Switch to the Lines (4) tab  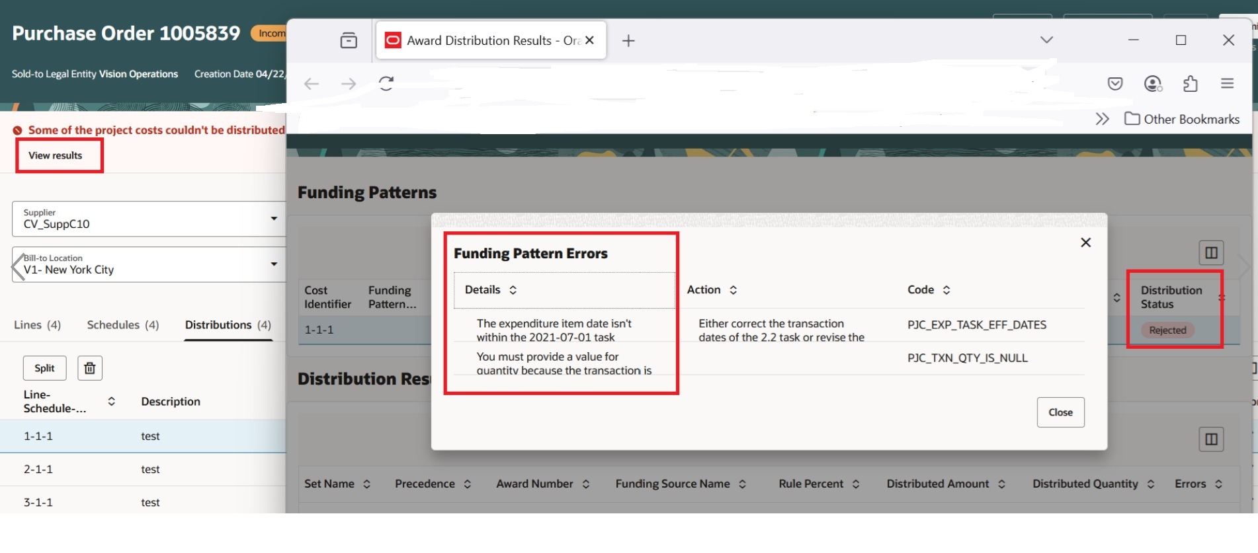(37, 325)
